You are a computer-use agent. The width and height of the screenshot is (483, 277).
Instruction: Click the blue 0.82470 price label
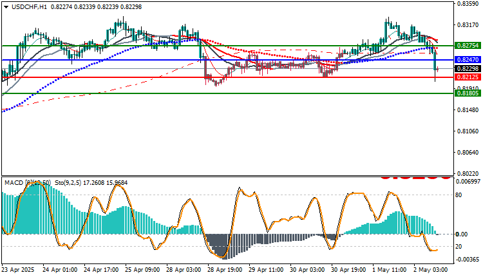(x=468, y=60)
